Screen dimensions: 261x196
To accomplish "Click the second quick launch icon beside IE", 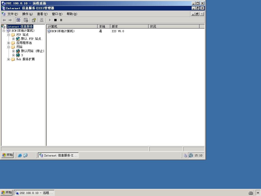I will pos(25,155).
